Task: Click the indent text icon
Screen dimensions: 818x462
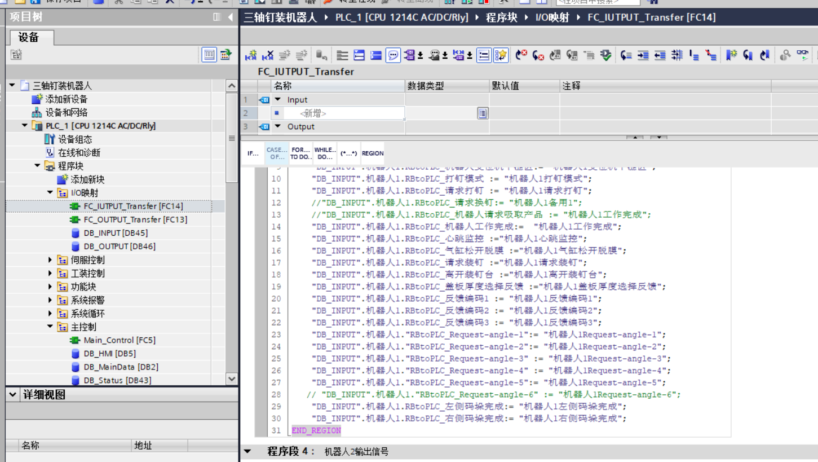Action: click(x=643, y=55)
